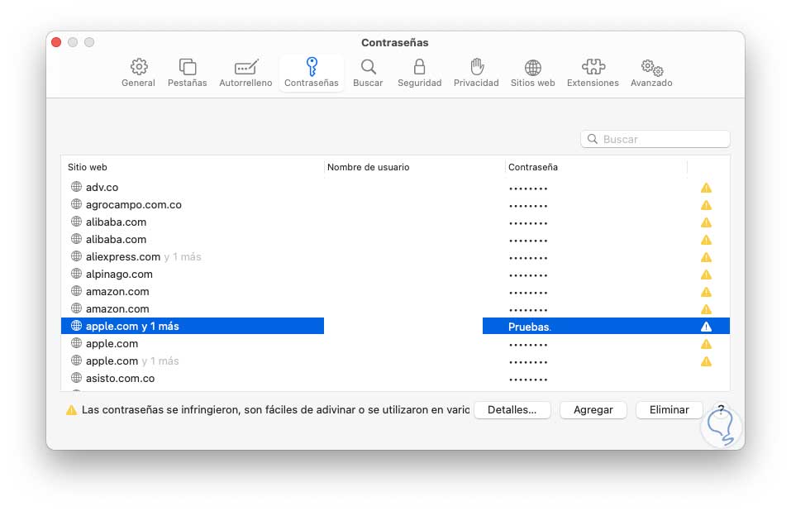Click warning icon for adv.co
Viewport: 791px width, 511px height.
pos(706,188)
